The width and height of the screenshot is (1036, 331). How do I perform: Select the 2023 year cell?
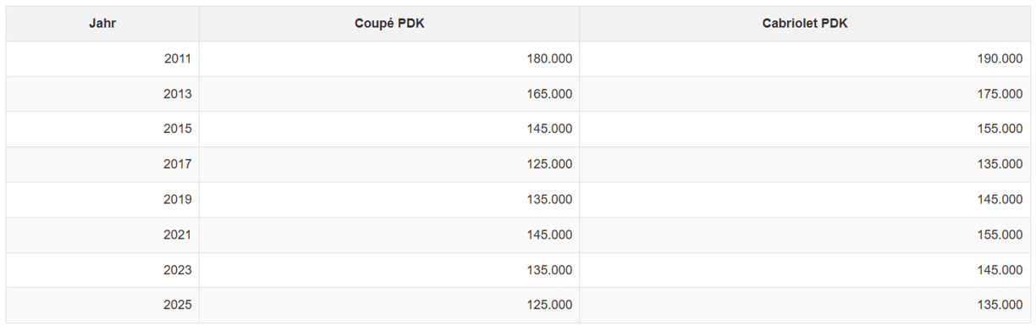102,270
